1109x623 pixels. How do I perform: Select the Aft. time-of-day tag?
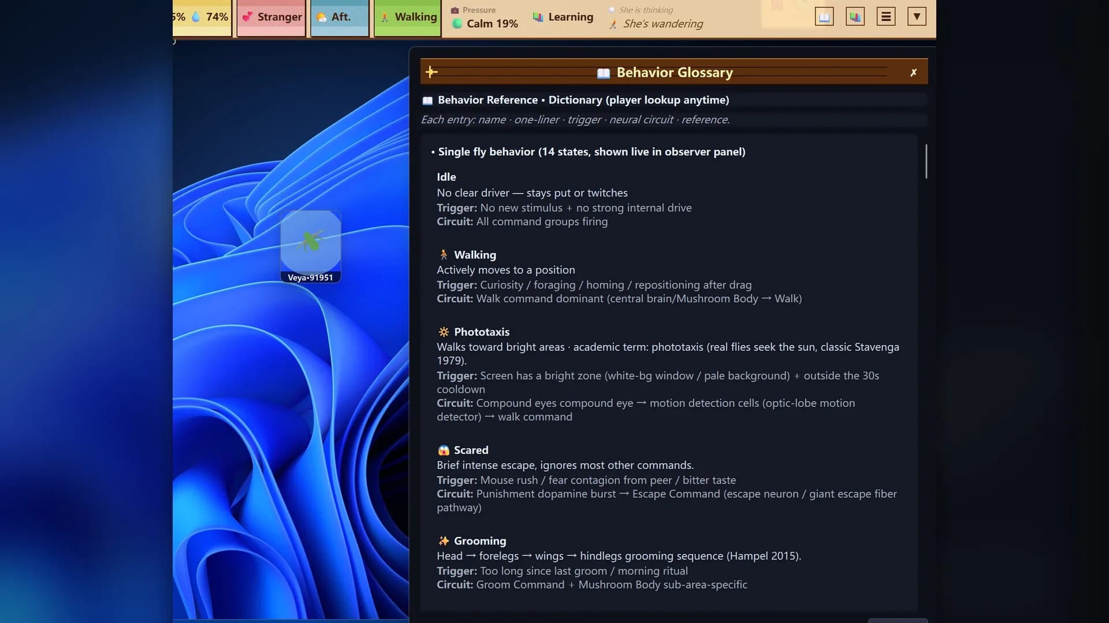340,17
